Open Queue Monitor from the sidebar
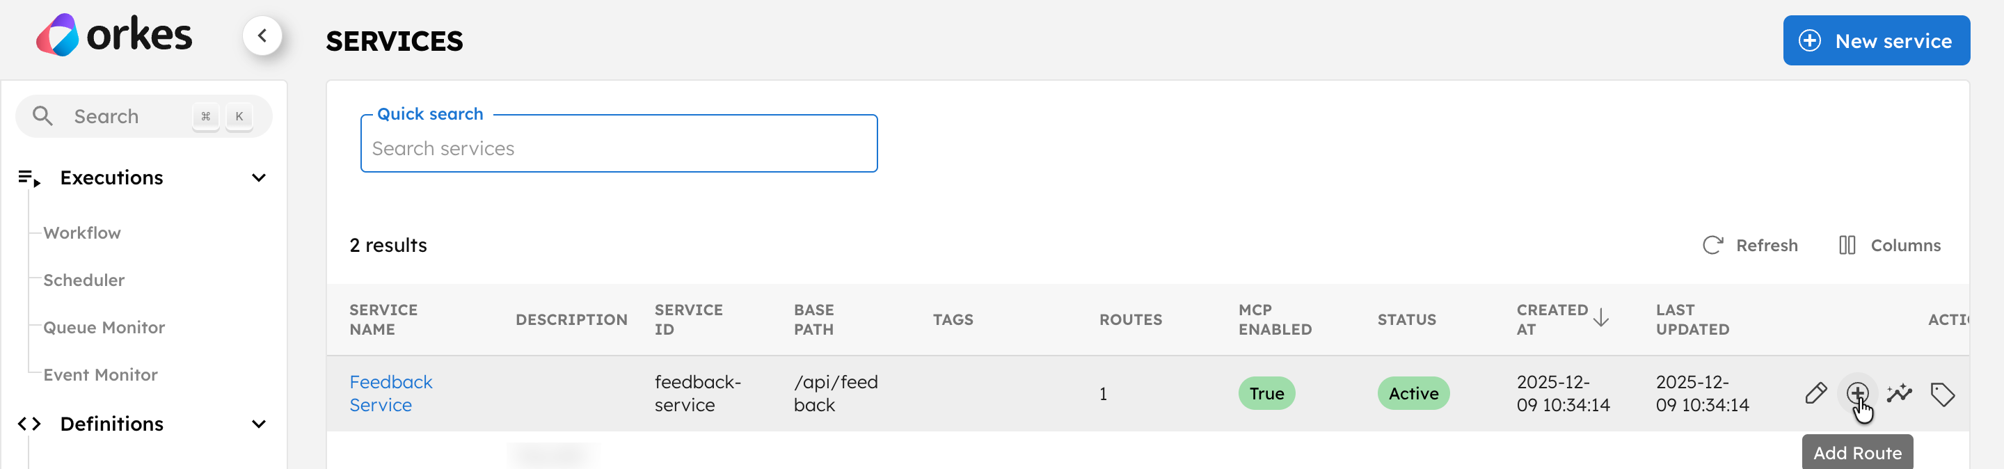The height and width of the screenshot is (469, 2004). click(104, 326)
